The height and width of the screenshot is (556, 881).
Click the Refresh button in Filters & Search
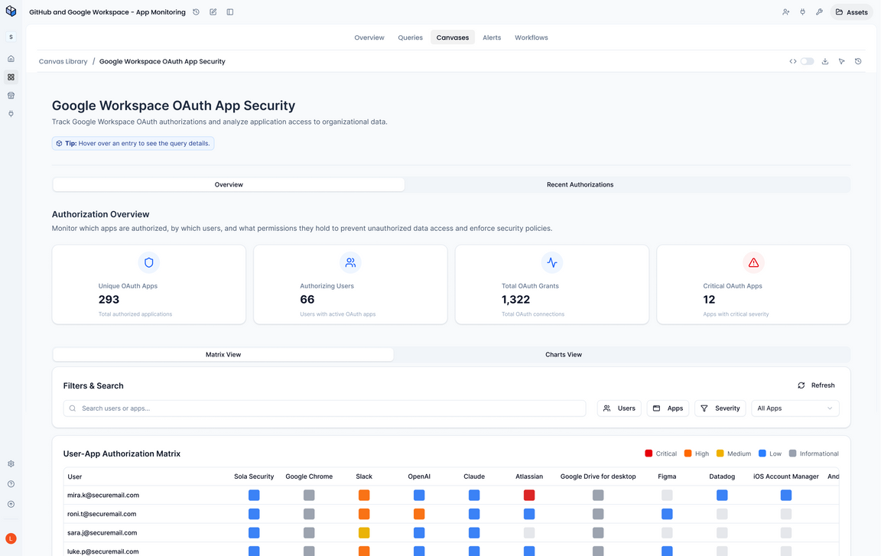(x=815, y=385)
